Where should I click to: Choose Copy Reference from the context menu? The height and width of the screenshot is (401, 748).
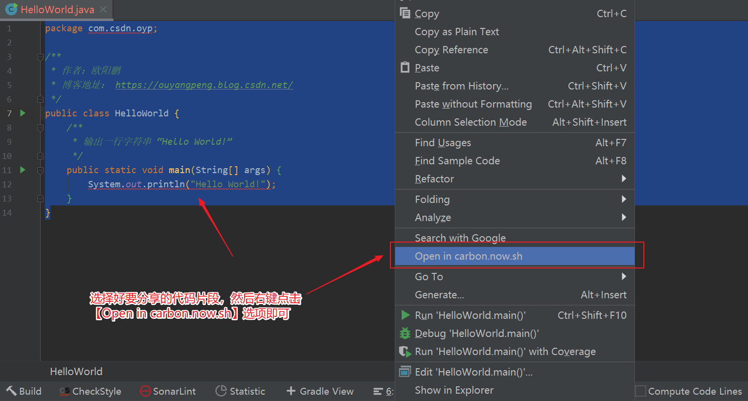(515, 50)
